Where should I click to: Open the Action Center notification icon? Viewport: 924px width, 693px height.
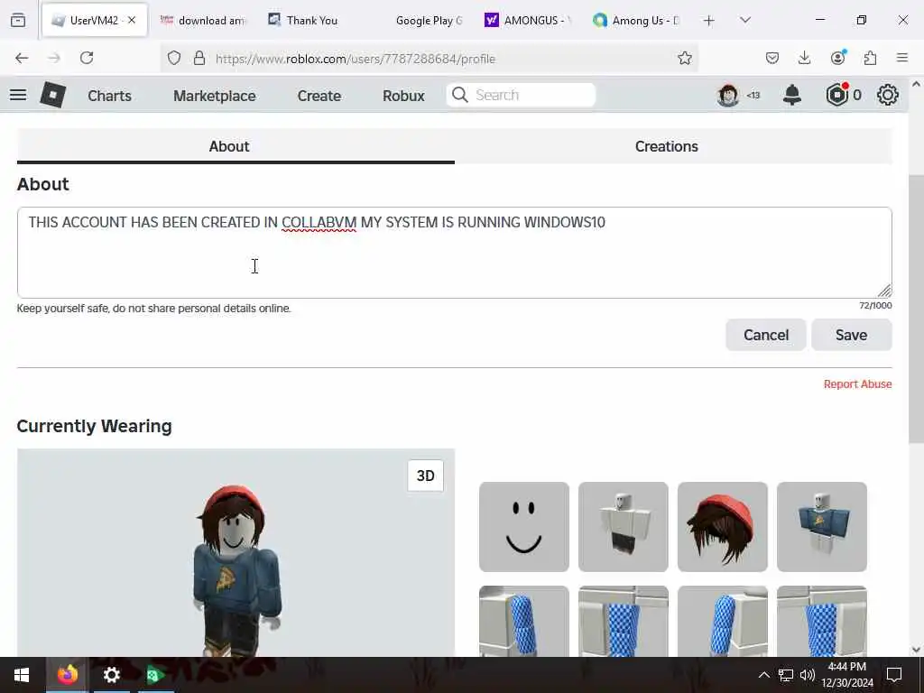click(894, 675)
